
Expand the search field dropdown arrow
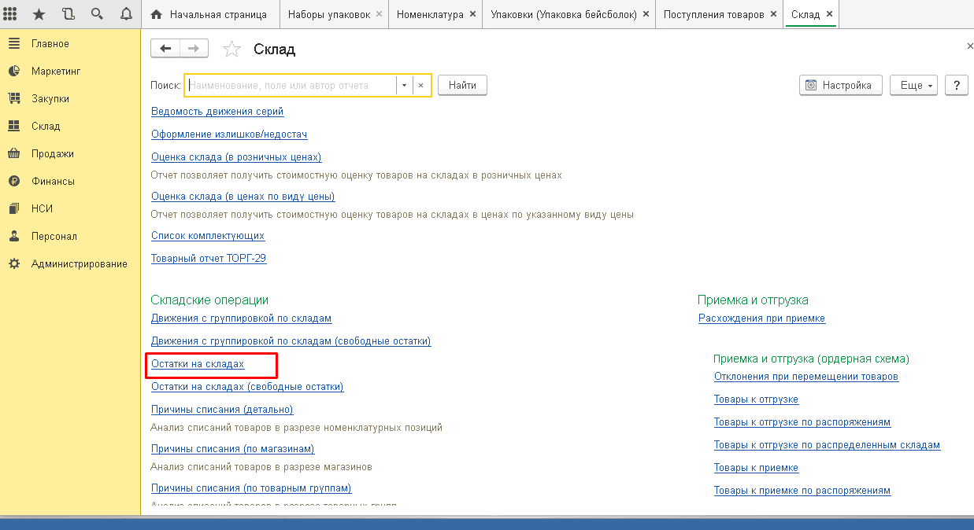404,86
